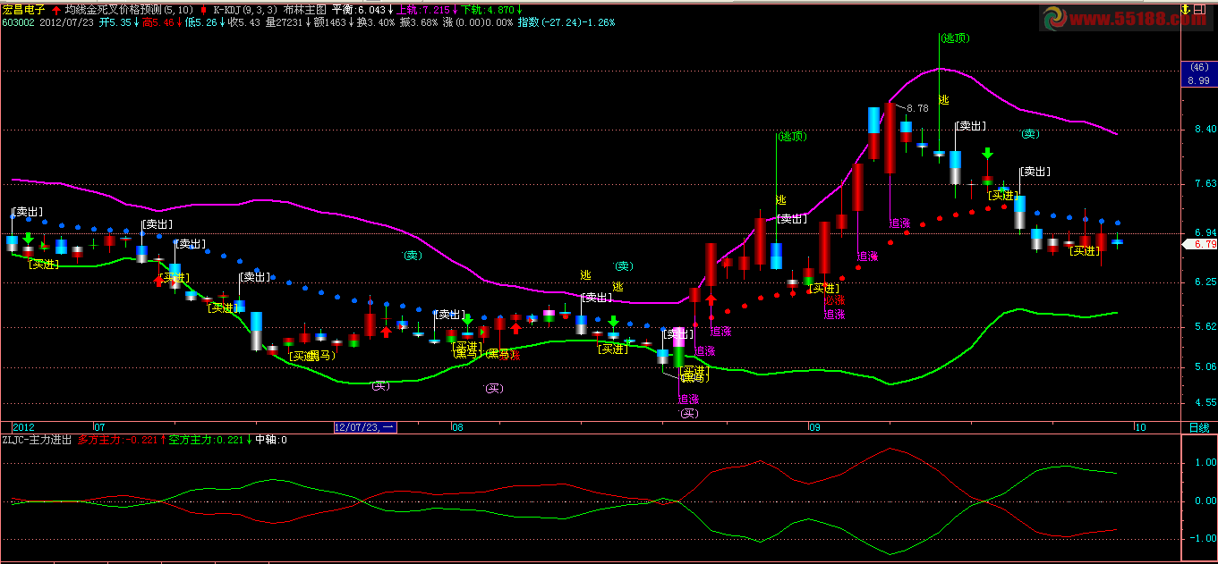The image size is (1218, 564).
Task: Open the 日线 period selector
Action: coord(1198,427)
